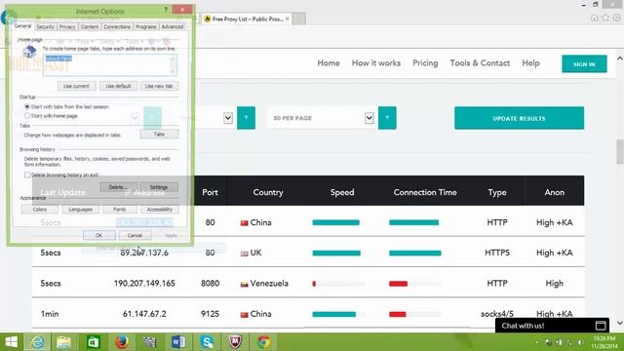The image size is (624, 351).
Task: Click teal arrow button beside the left dropdown
Action: click(246, 118)
